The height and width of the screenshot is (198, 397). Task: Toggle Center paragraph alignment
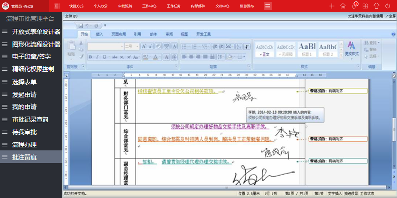(191, 57)
